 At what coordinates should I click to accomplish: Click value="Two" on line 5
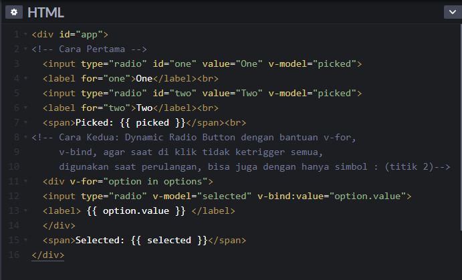(232, 94)
